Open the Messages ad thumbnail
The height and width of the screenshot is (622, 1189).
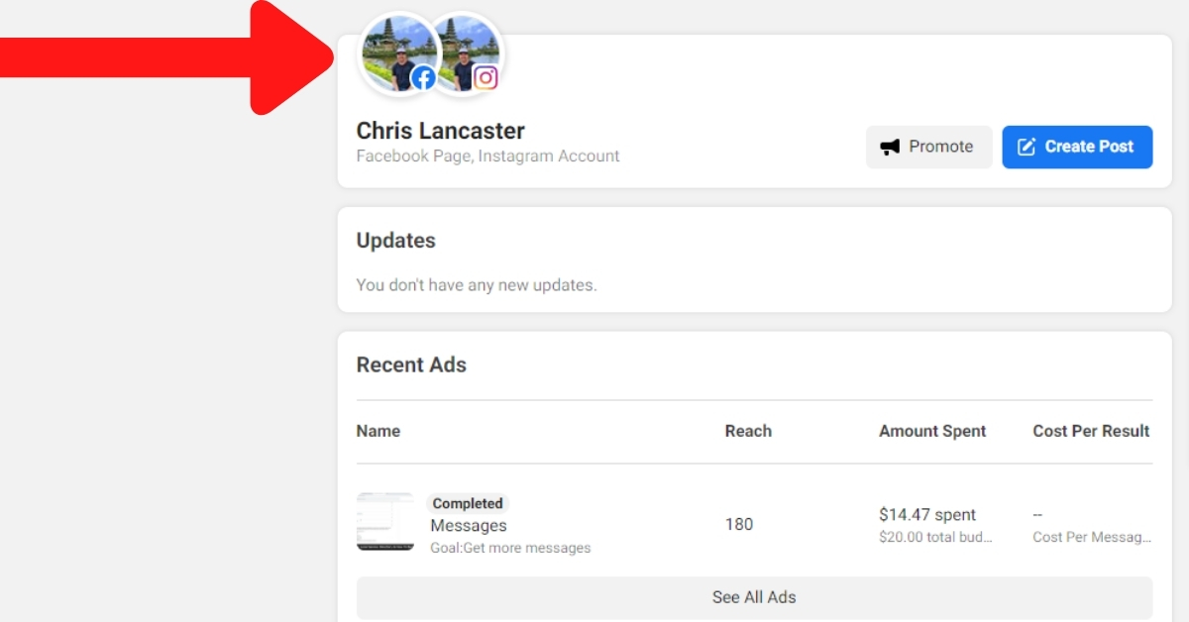pyautogui.click(x=385, y=522)
